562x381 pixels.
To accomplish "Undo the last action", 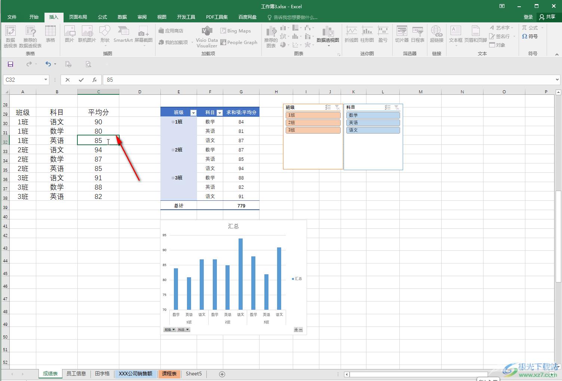I will [x=48, y=64].
